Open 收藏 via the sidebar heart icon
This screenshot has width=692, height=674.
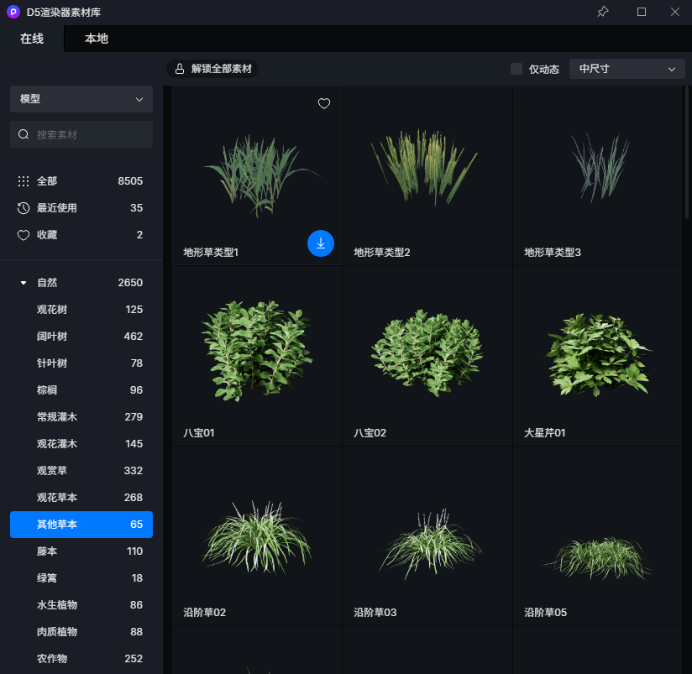(x=24, y=235)
